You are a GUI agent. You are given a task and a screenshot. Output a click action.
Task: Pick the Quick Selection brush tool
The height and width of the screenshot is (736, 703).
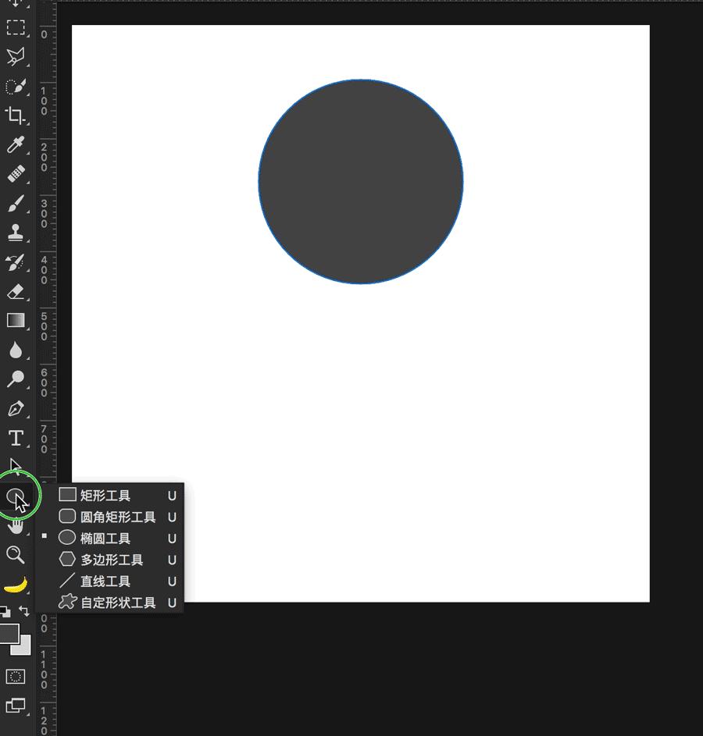[x=16, y=87]
